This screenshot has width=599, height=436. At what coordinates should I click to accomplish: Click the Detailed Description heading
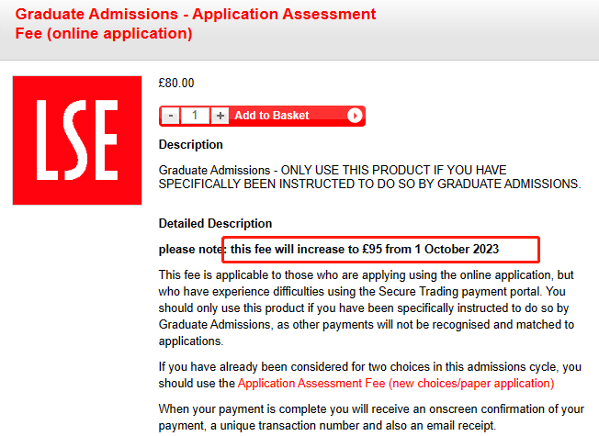point(215,223)
